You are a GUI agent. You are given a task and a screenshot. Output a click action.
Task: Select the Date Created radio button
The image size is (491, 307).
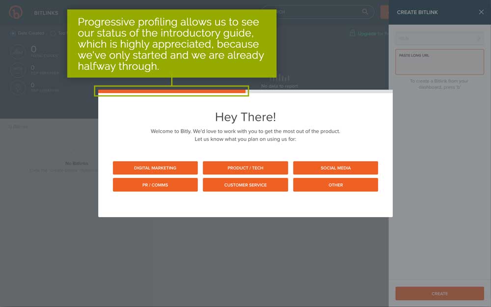[x=13, y=33]
